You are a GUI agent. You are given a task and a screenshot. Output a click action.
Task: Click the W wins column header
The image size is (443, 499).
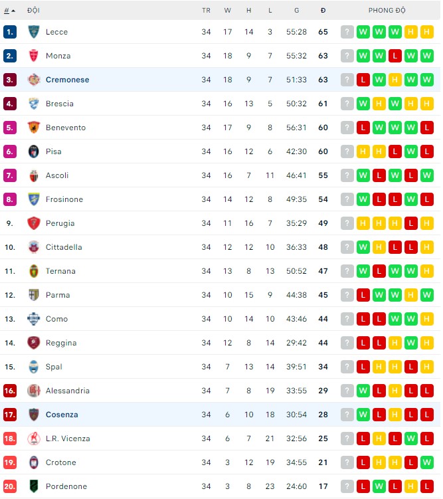228,11
